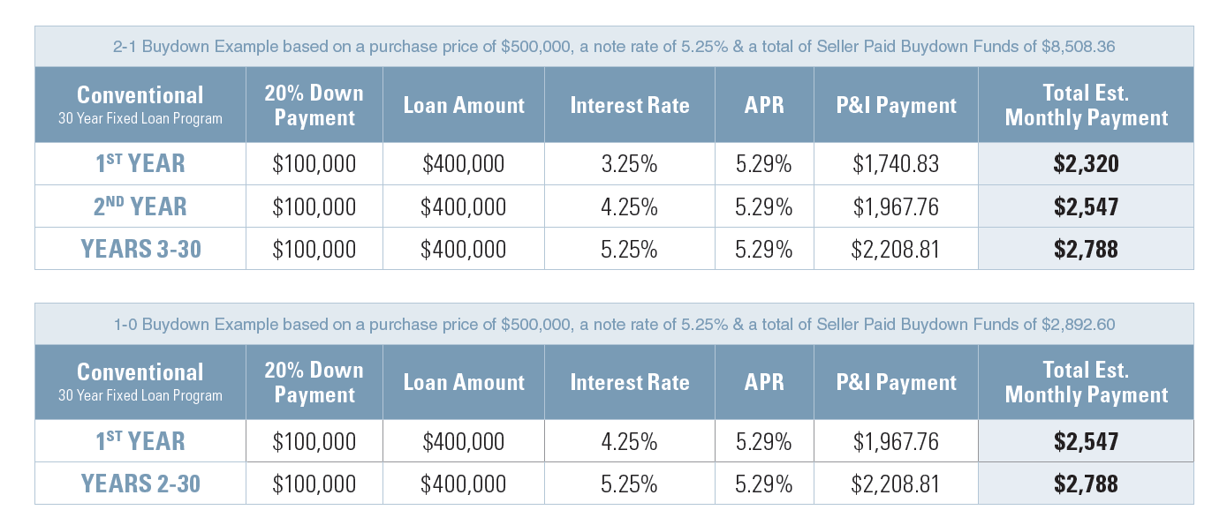Click P&I Payment header in 1-0 Buydown table

tap(896, 383)
